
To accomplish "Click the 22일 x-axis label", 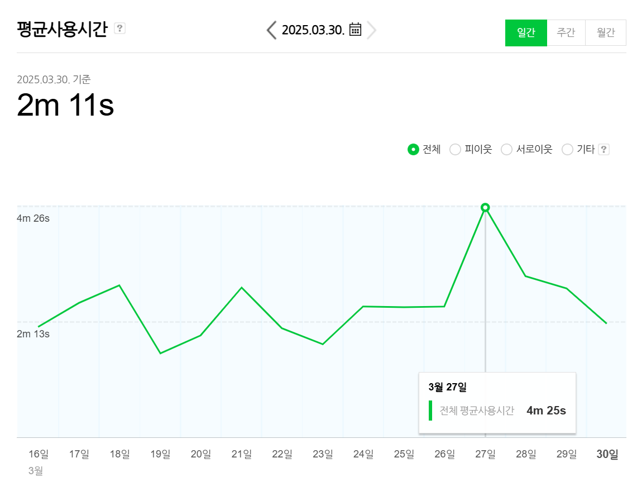I will [282, 454].
